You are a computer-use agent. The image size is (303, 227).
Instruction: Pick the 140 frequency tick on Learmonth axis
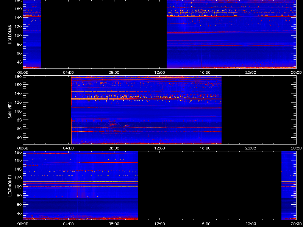click(17, 169)
